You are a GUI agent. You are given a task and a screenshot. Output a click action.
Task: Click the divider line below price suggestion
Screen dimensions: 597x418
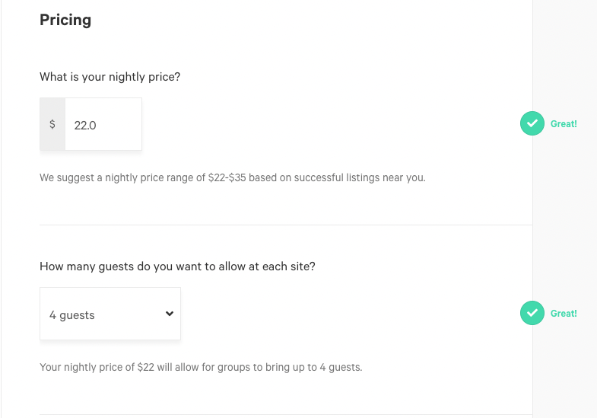click(x=286, y=225)
